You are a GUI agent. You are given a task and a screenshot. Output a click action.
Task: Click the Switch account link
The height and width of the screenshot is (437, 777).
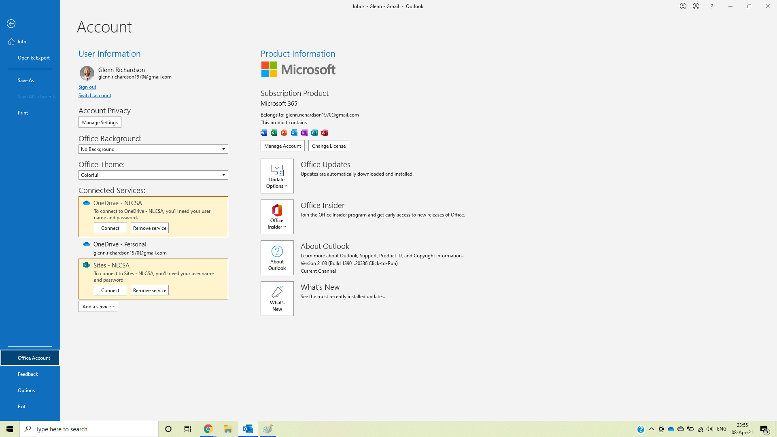click(95, 95)
